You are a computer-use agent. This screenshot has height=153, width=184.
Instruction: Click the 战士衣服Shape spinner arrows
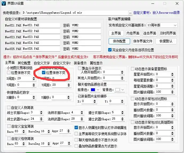click(x=41, y=112)
